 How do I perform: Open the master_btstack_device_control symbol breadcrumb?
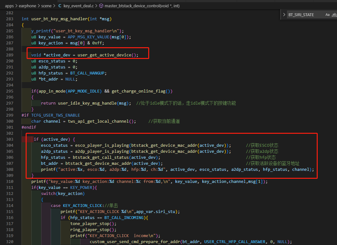point(142,6)
